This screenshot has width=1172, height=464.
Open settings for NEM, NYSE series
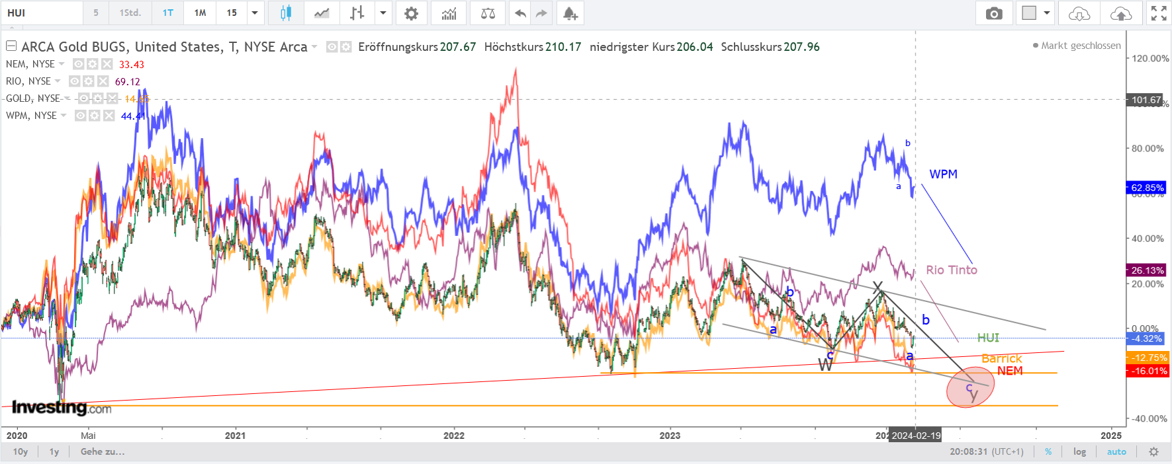click(93, 64)
